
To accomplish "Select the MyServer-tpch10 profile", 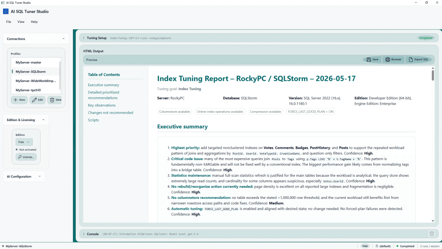I will pos(35,90).
